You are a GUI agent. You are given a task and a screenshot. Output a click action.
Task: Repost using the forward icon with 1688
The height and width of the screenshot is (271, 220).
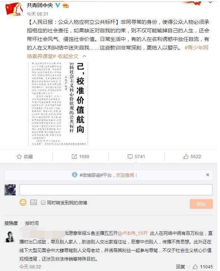click(x=74, y=157)
